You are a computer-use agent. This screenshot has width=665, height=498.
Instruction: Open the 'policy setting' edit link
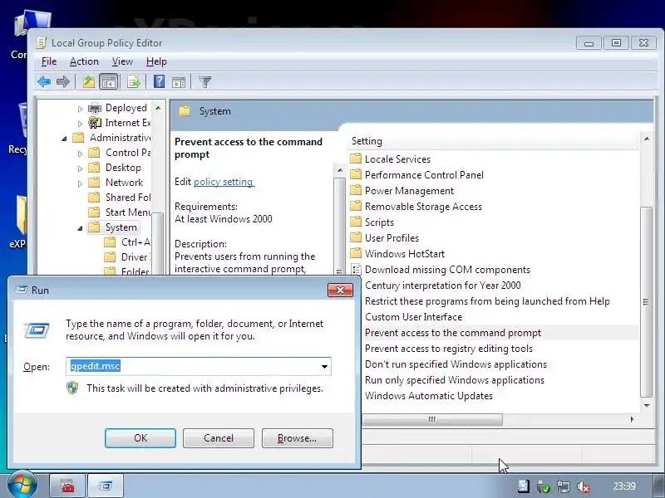point(224,182)
